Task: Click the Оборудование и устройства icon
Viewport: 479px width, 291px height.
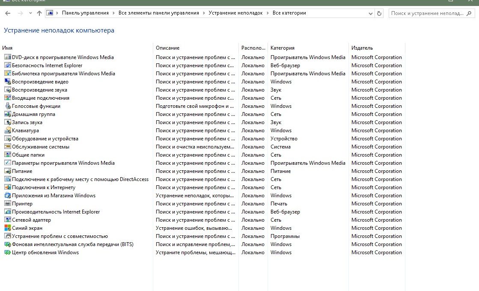Action: pyautogui.click(x=8, y=139)
